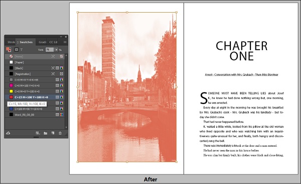
Task: Click the RGB mode icon on Word_R0_G0_B0 row
Action: pyautogui.click(x=61, y=115)
